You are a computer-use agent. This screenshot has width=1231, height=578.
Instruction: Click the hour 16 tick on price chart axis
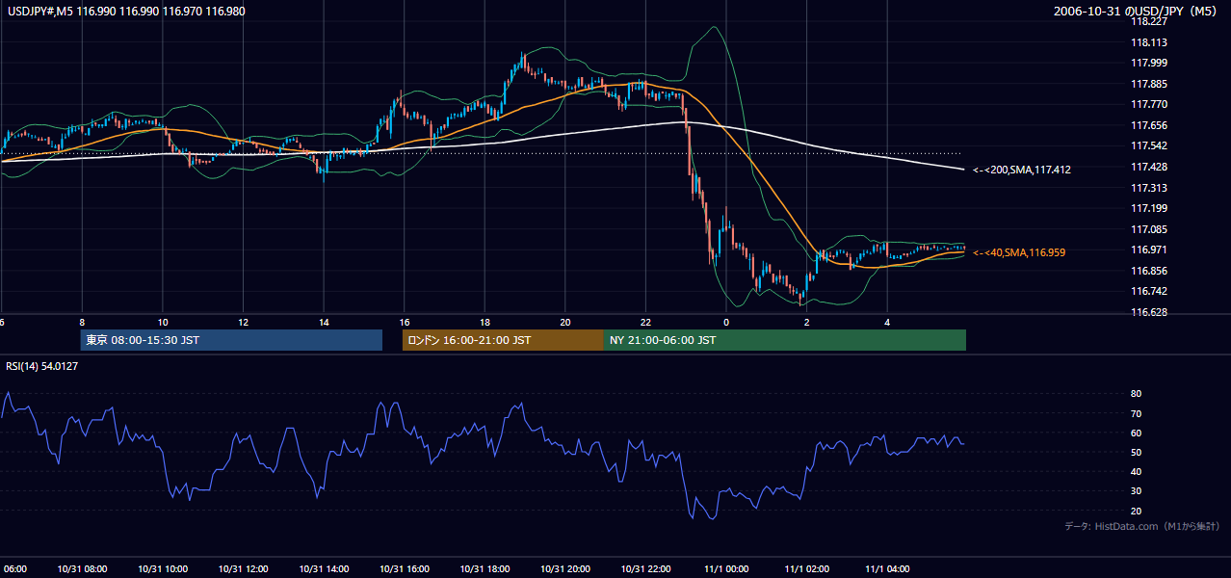(x=405, y=322)
